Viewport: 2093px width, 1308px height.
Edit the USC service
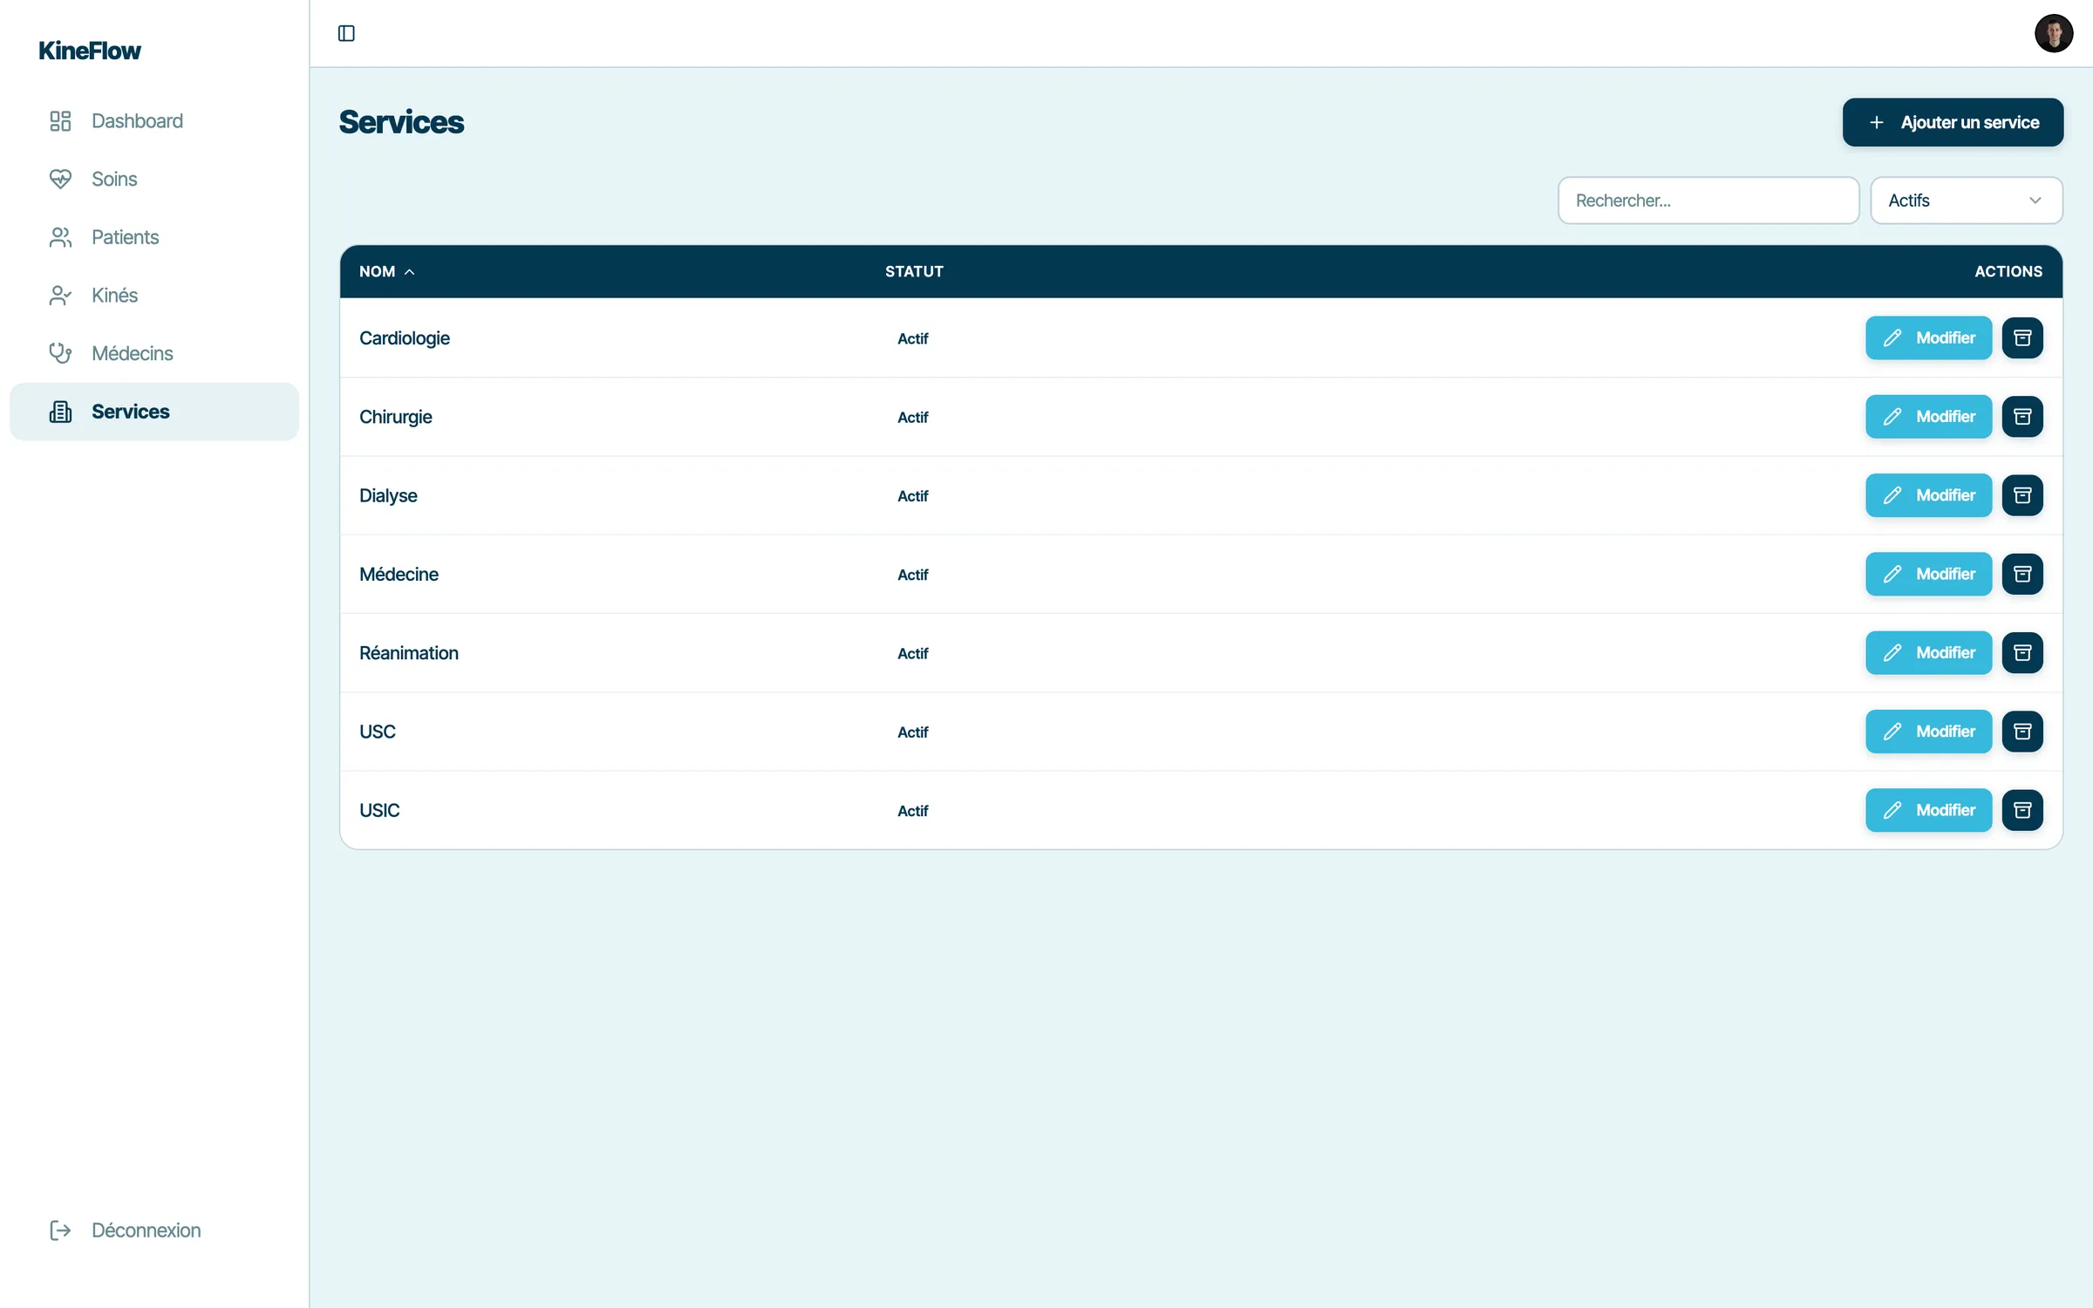[x=1928, y=731]
